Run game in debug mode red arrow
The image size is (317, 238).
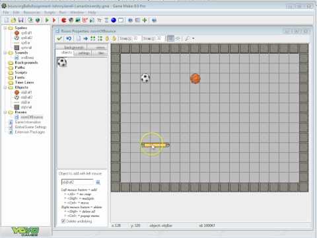coord(54,20)
